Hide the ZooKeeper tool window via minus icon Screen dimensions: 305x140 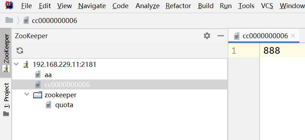pyautogui.click(x=221, y=36)
